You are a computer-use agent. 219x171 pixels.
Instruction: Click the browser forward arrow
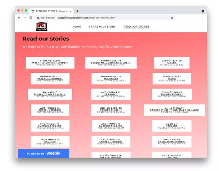25,18
